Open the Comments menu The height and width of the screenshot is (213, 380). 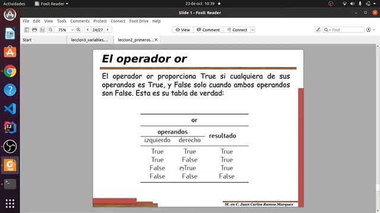pyautogui.click(x=80, y=21)
